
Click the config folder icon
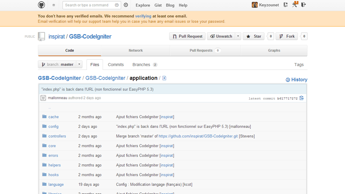[44, 126]
